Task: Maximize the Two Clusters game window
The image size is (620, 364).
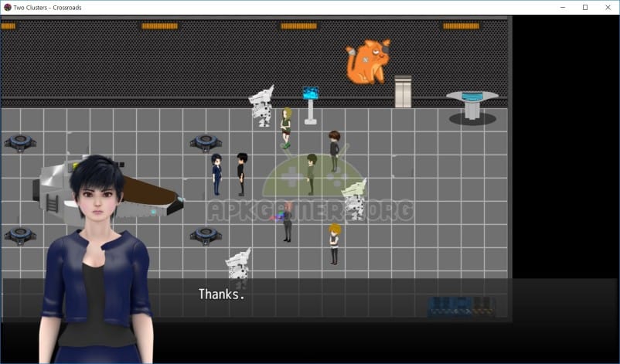Action: tap(585, 7)
